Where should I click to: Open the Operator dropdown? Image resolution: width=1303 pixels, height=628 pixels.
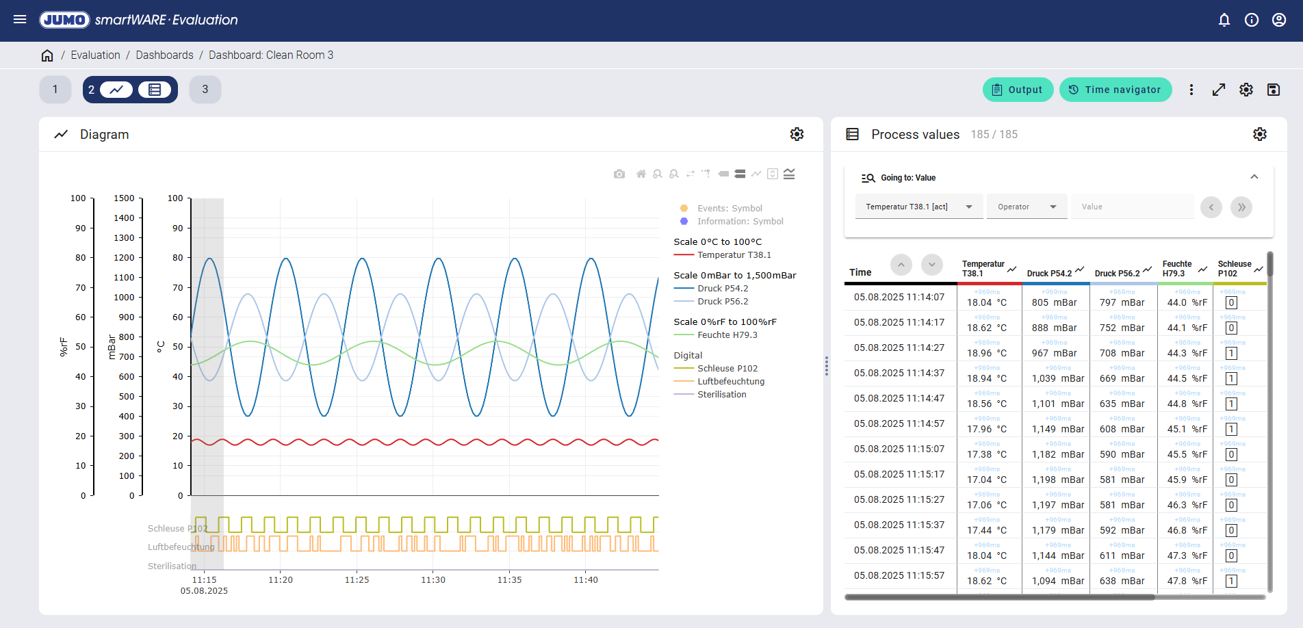click(x=1027, y=207)
